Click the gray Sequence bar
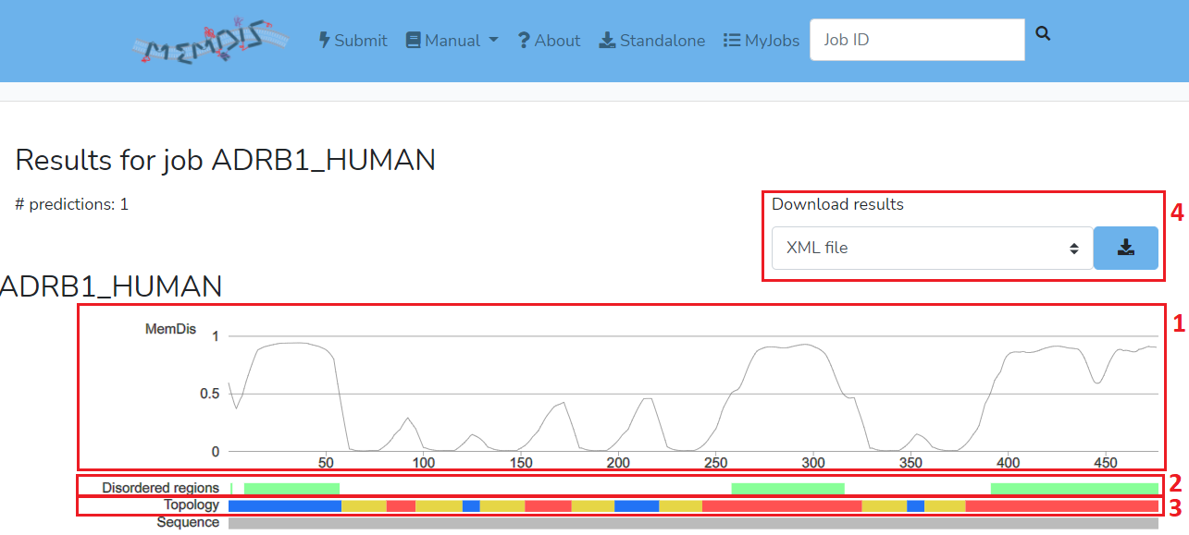Viewport: 1189px width, 535px height. point(692,523)
